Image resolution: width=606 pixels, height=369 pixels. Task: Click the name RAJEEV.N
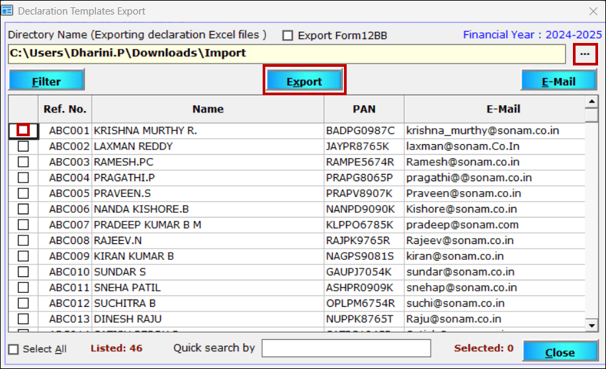point(118,240)
